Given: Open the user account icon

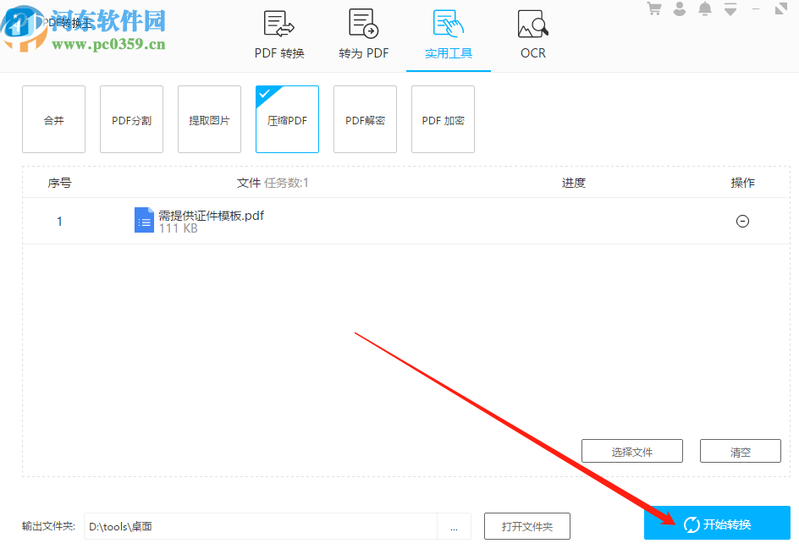Looking at the screenshot, I should [680, 8].
